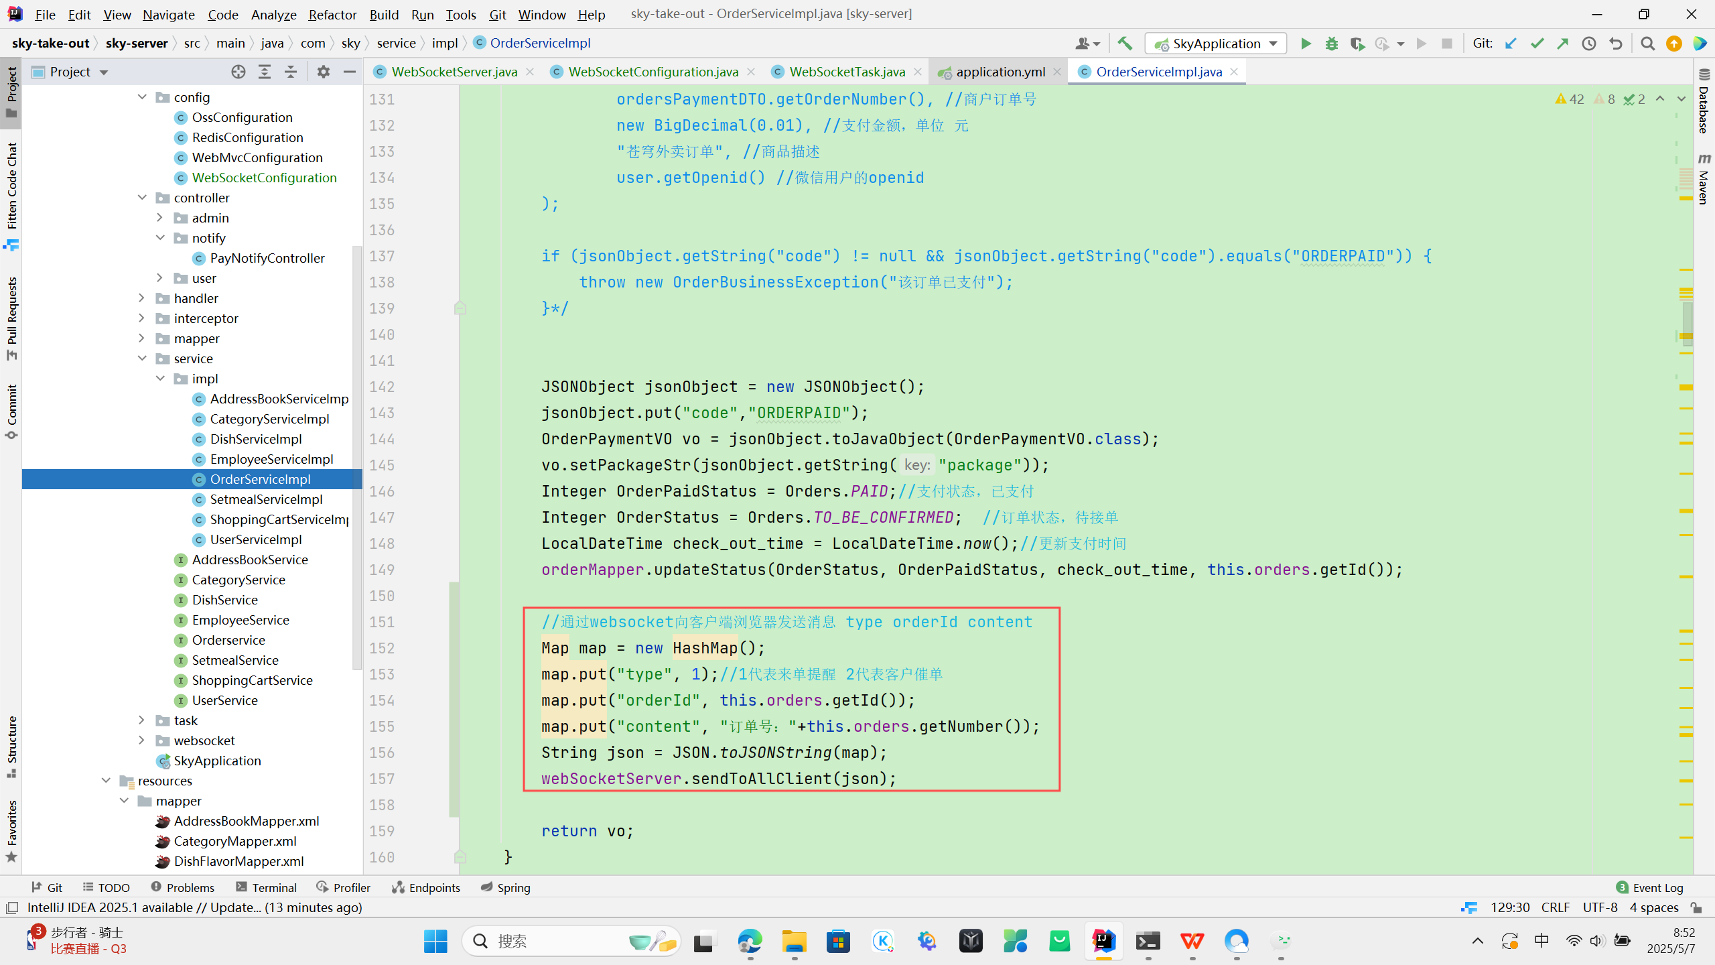The image size is (1715, 965).
Task: Open Project panel settings gear
Action: [323, 72]
